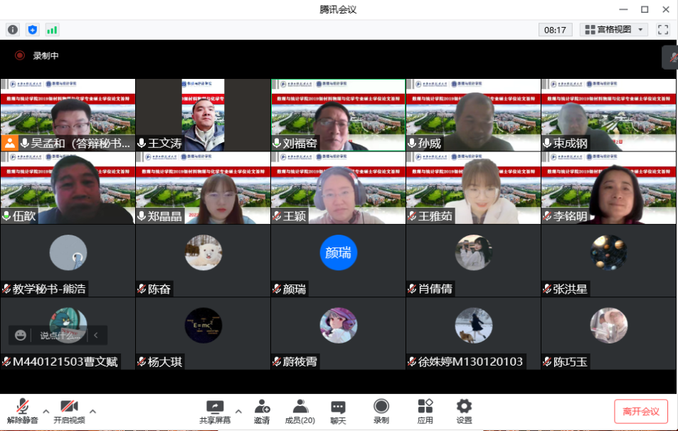
Task: Open the meeting info icon
Action: point(12,30)
